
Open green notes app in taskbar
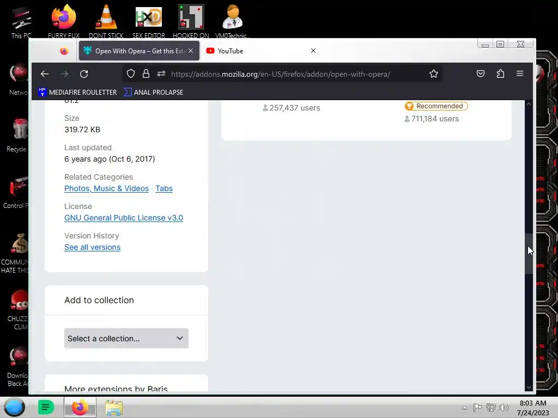coord(46,407)
